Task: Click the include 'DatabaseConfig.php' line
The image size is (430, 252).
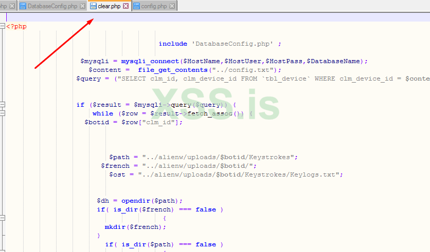Action: [220, 44]
